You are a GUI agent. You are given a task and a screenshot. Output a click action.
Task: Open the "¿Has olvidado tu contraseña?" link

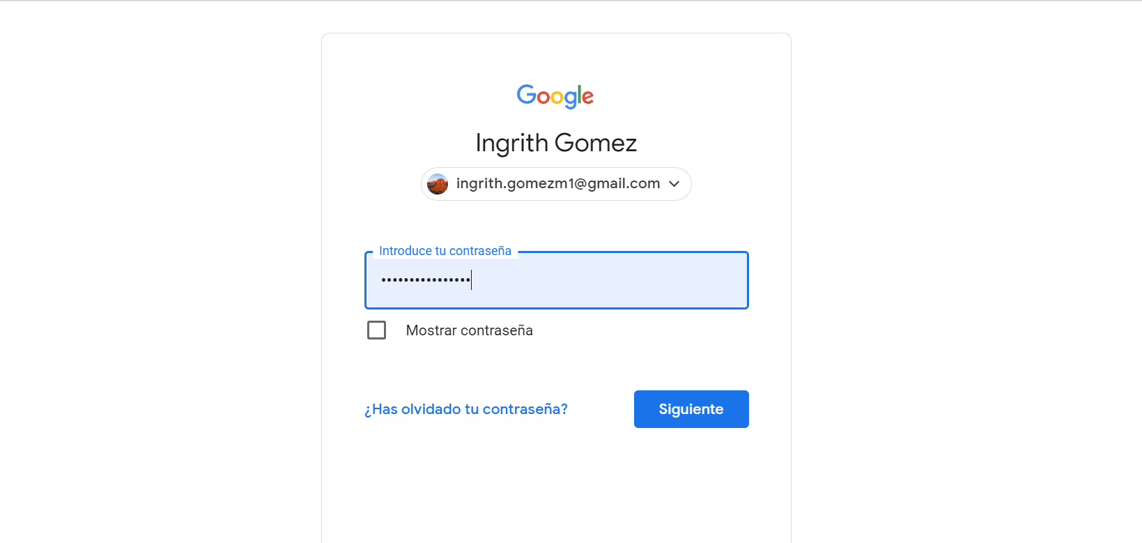pos(465,409)
